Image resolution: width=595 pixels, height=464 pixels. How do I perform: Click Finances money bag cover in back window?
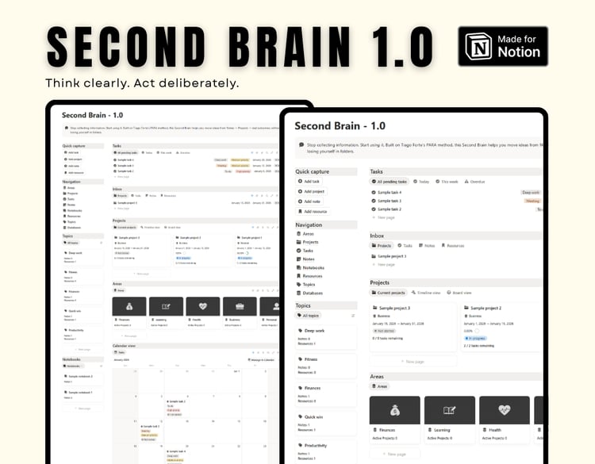pos(129,306)
